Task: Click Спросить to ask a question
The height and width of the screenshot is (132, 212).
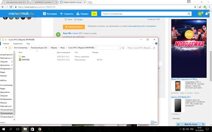Action: pos(67,14)
